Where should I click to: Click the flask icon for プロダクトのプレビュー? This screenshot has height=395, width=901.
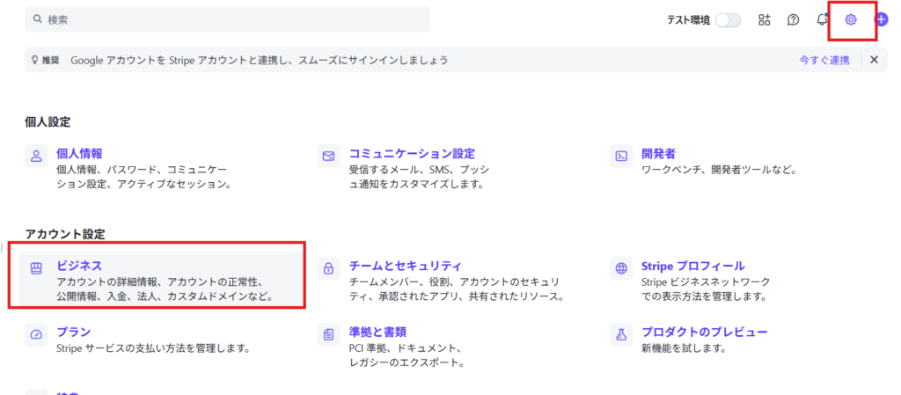[x=621, y=334]
